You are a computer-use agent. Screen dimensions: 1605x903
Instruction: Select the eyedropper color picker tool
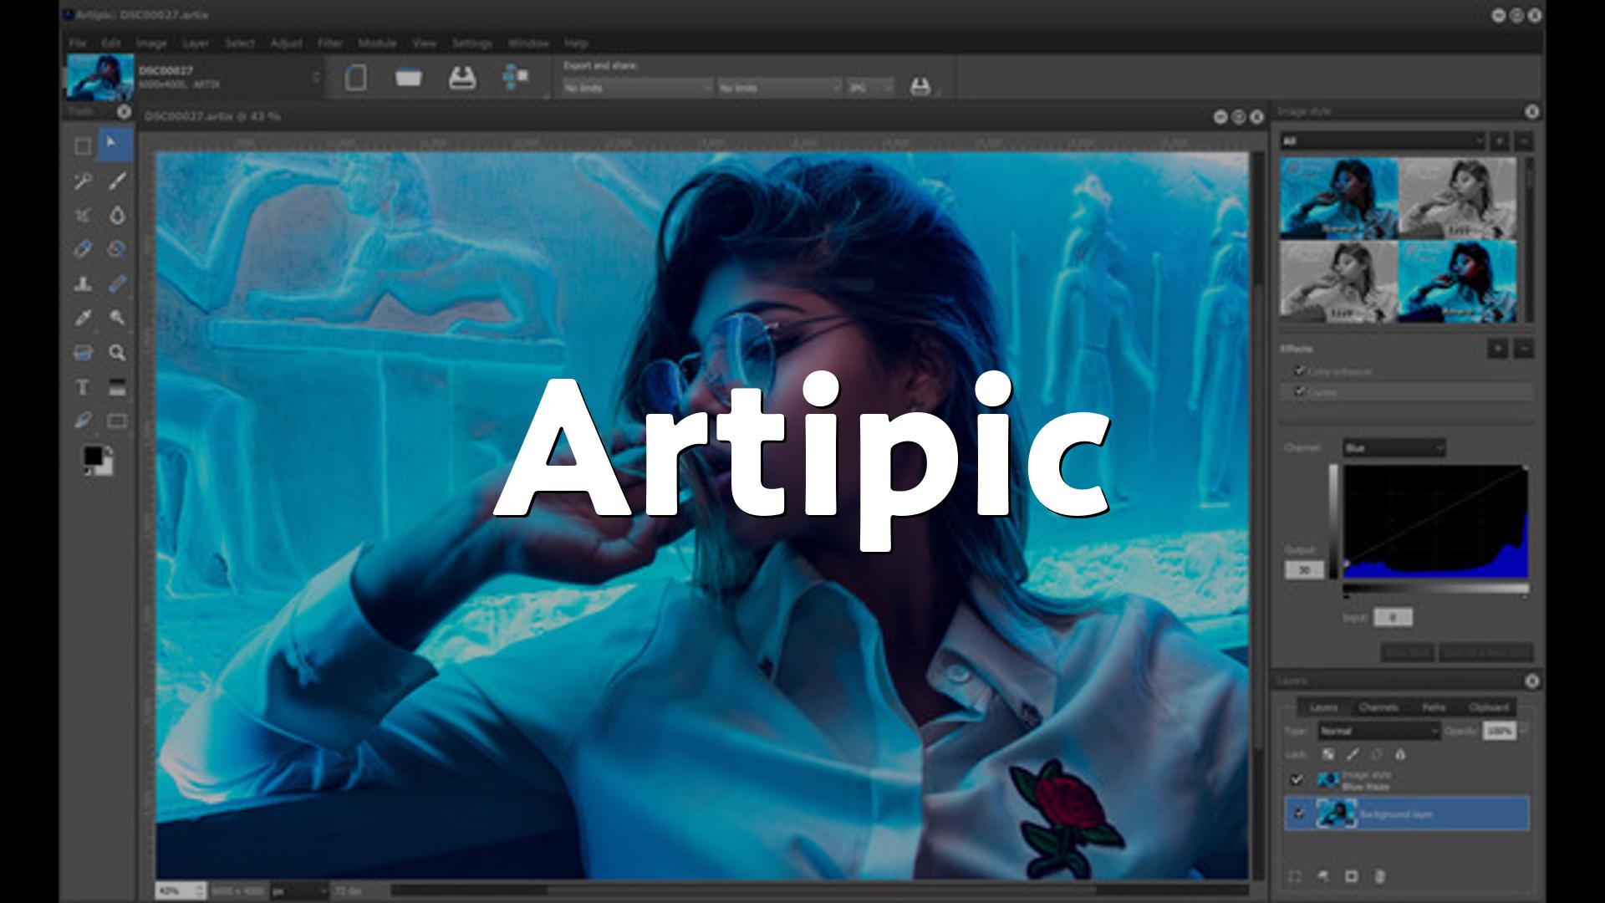click(82, 318)
